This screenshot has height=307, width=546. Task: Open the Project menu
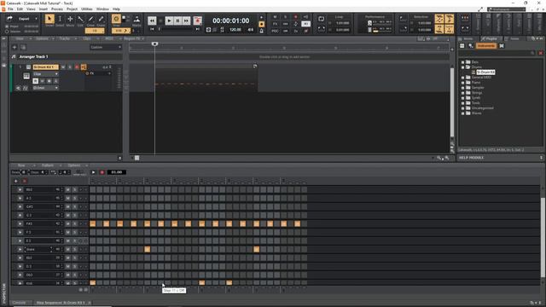click(72, 9)
